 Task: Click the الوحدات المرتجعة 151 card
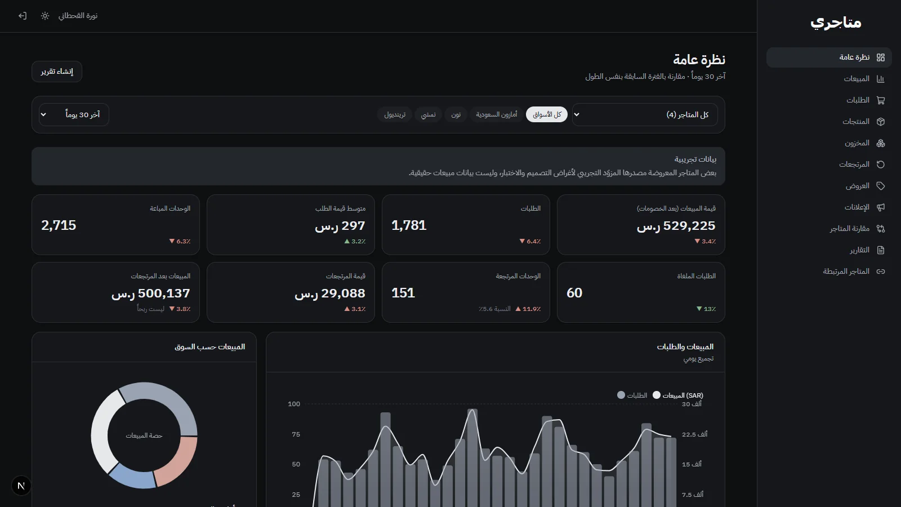(x=466, y=292)
